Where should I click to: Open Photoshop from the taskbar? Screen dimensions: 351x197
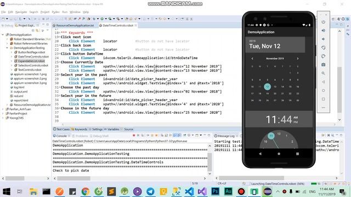coord(215,192)
